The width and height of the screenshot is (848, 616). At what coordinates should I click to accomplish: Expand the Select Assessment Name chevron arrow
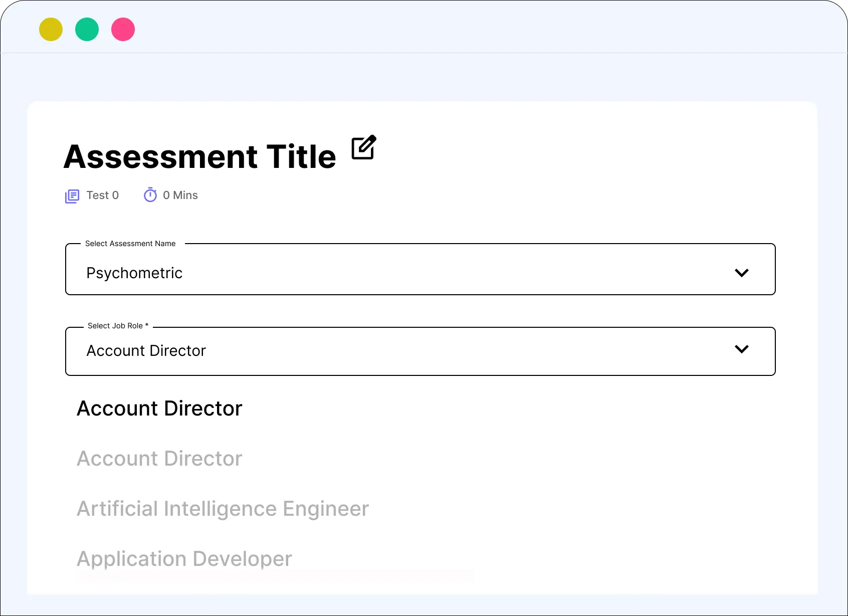(741, 273)
